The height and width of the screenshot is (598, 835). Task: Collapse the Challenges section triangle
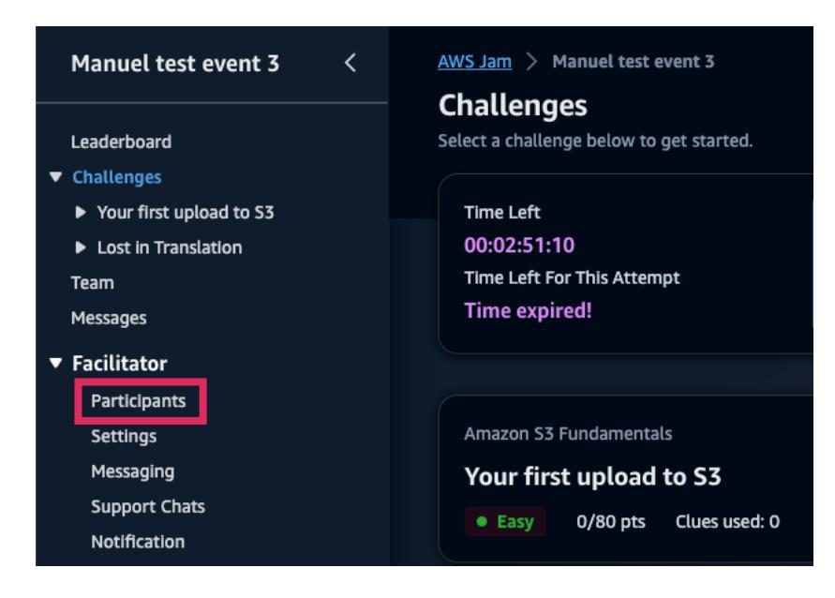click(58, 177)
